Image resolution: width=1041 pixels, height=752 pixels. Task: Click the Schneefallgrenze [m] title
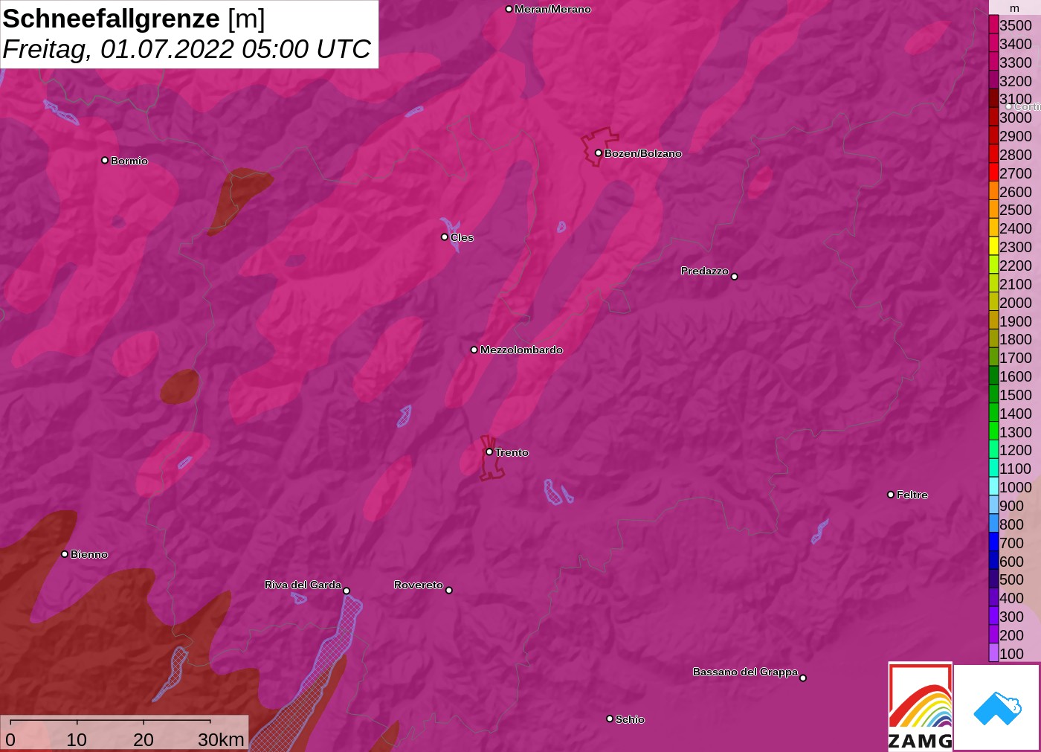134,19
